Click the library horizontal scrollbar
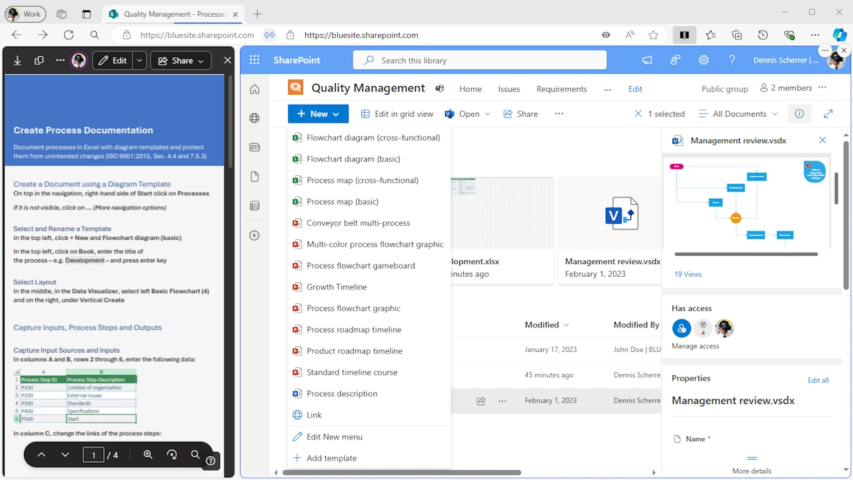 [401, 473]
